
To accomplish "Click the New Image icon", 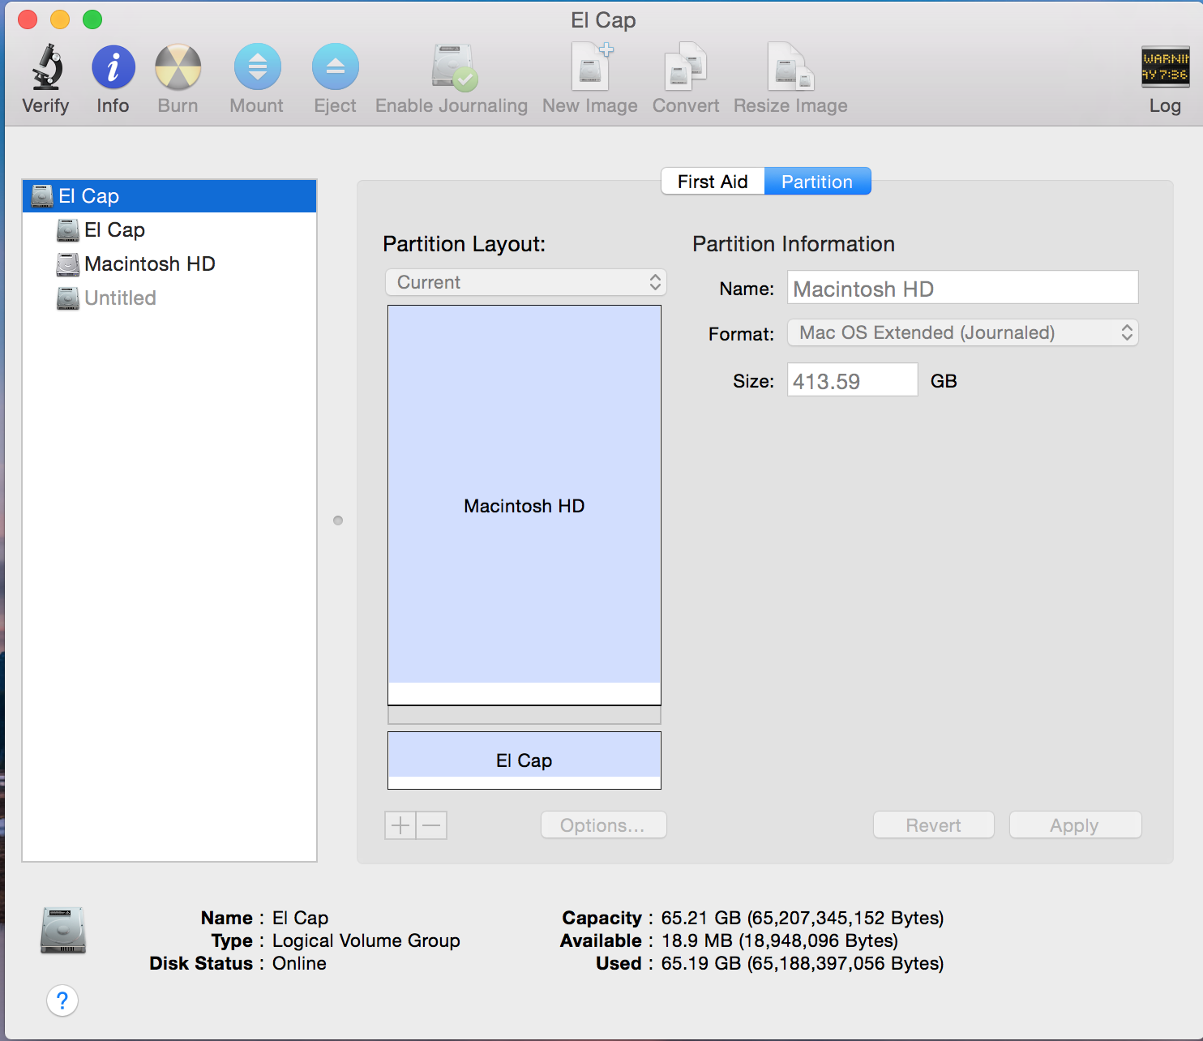I will (592, 66).
